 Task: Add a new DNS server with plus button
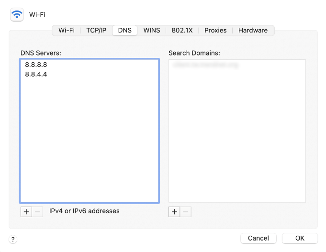pos(26,211)
